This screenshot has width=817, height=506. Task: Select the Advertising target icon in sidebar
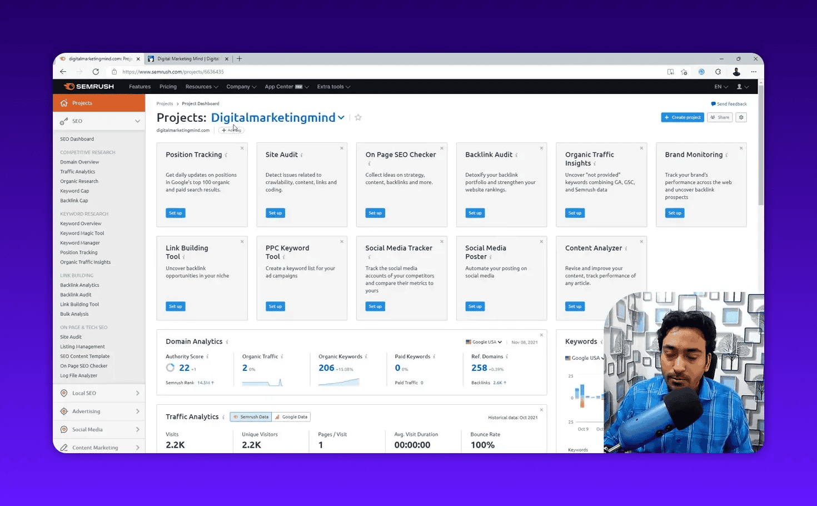click(64, 411)
